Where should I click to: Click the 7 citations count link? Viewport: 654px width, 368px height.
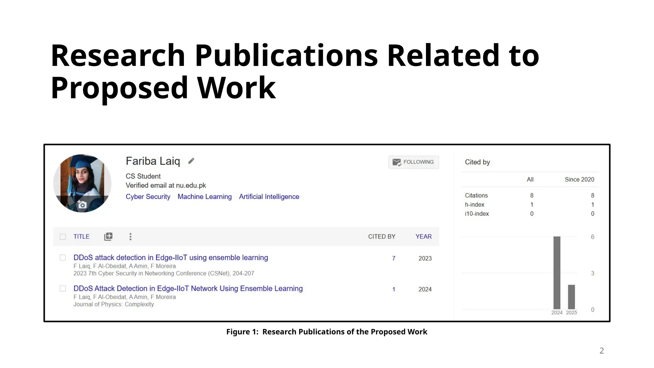pyautogui.click(x=394, y=258)
